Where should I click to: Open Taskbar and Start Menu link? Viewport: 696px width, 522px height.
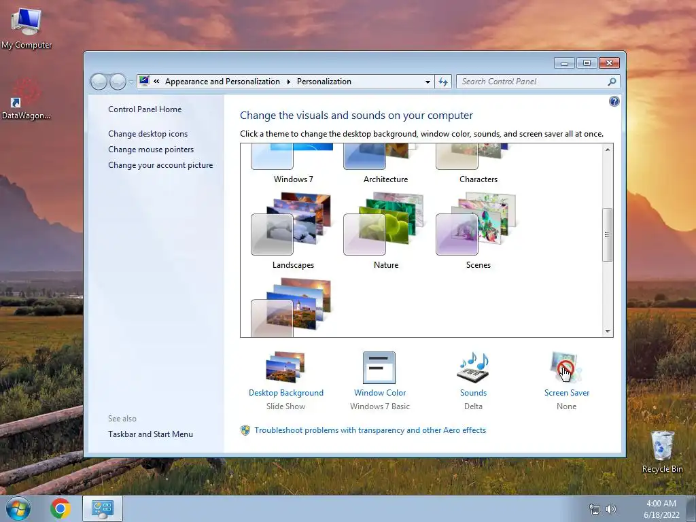point(150,434)
